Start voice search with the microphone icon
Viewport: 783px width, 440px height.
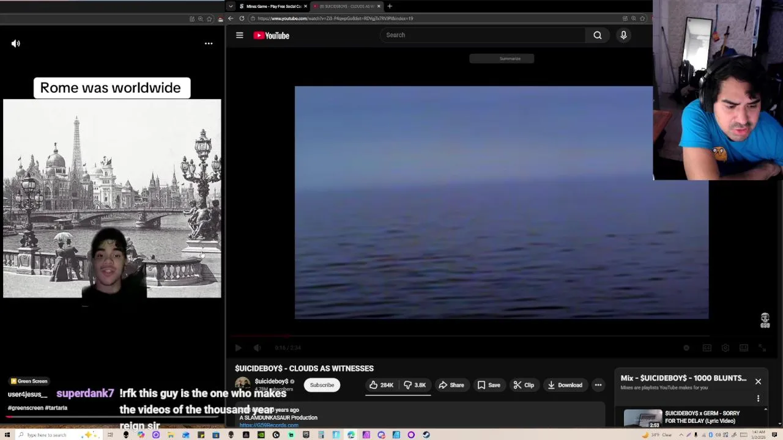point(623,35)
